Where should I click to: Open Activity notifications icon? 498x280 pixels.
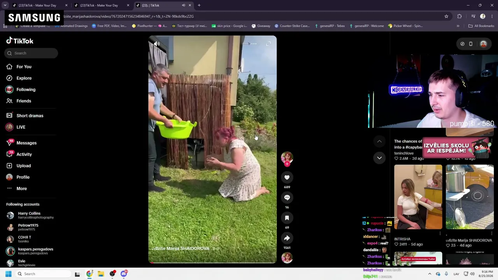coord(10,154)
